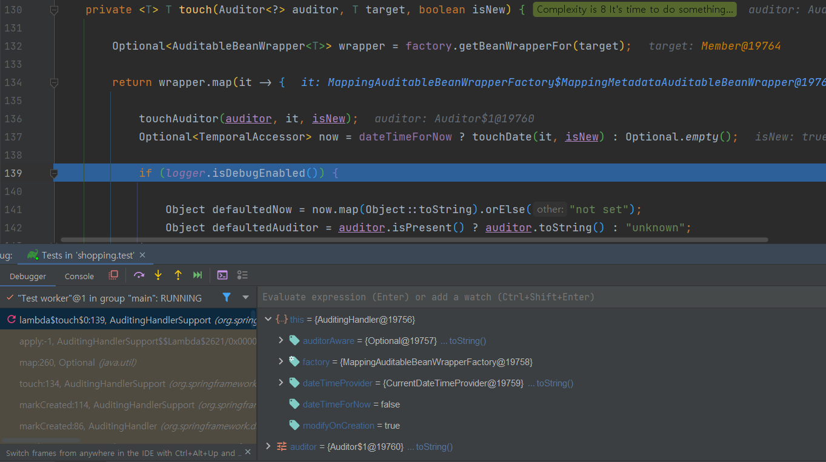Click the elephant icon on the test tab

coord(33,255)
